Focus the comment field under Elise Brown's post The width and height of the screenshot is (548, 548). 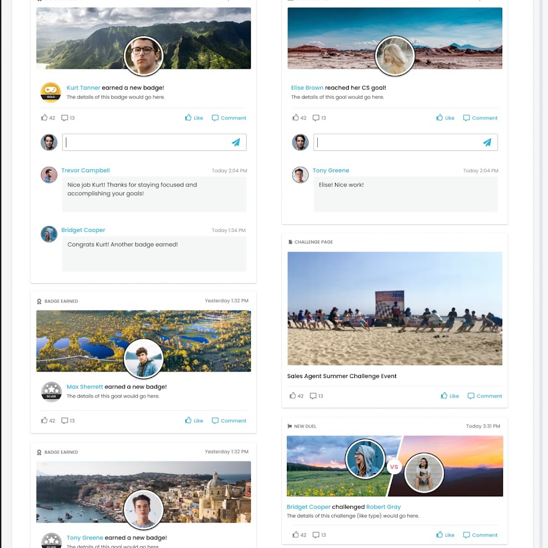tap(406, 142)
